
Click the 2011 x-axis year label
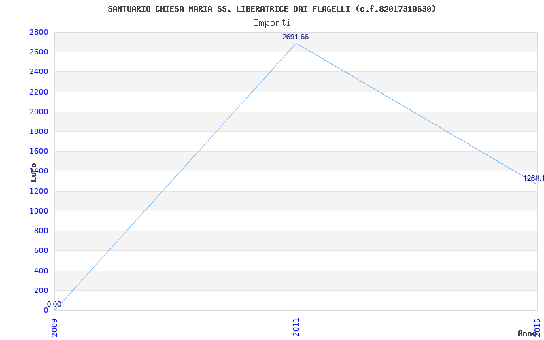coord(296,328)
